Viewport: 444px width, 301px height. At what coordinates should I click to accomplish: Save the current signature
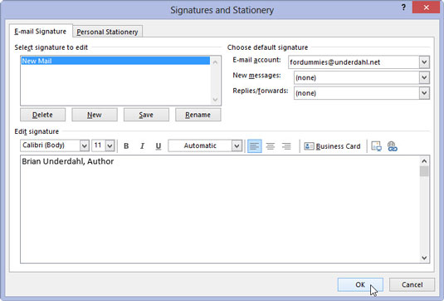[x=146, y=115]
